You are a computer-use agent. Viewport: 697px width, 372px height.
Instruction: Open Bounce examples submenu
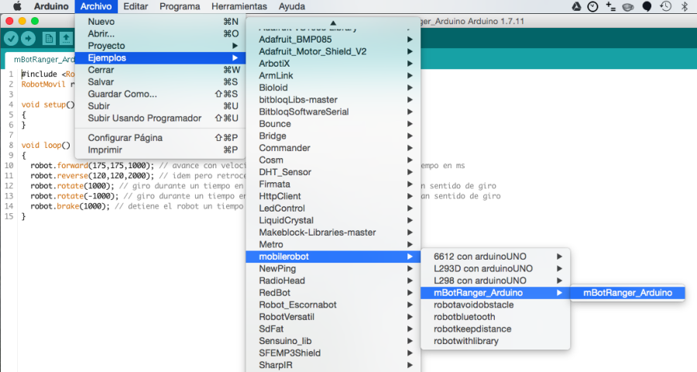333,124
